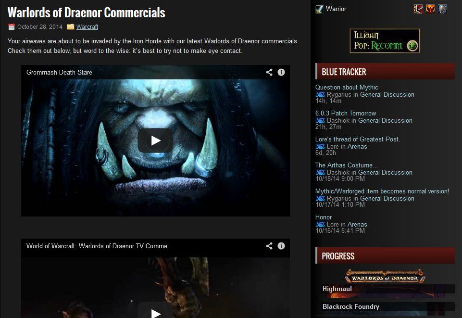The width and height of the screenshot is (462, 318).
Task: Click the info icon on the Grommash video
Action: tap(281, 72)
